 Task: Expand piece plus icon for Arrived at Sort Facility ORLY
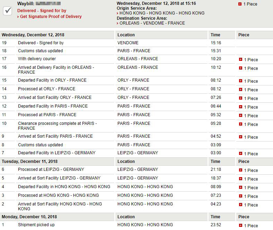click(x=241, y=98)
